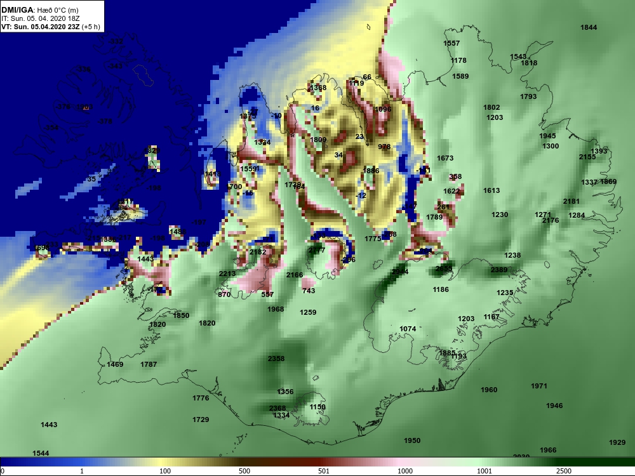Screen dimensions: 635x476
Task: Click the 66 value near the north coast
Action: pyautogui.click(x=367, y=77)
